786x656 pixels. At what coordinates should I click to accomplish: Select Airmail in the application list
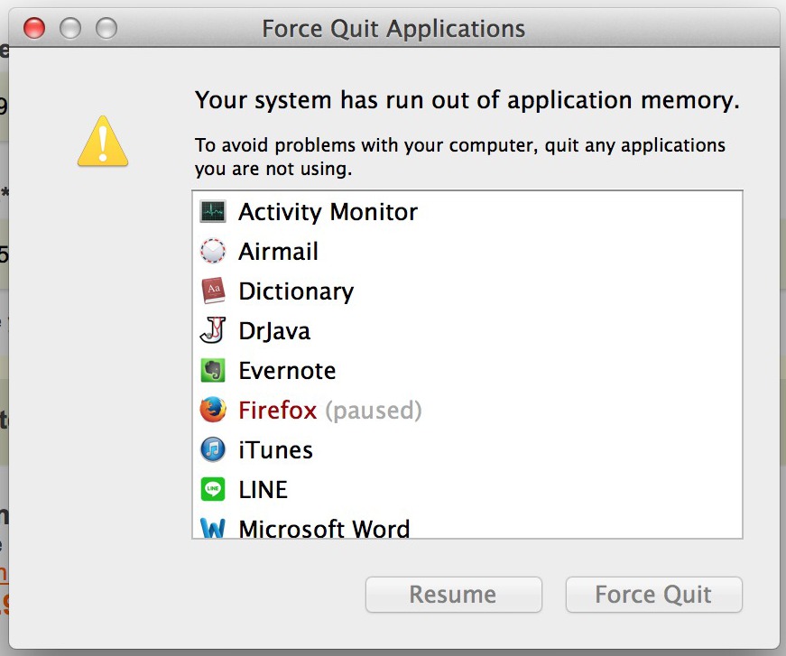278,252
